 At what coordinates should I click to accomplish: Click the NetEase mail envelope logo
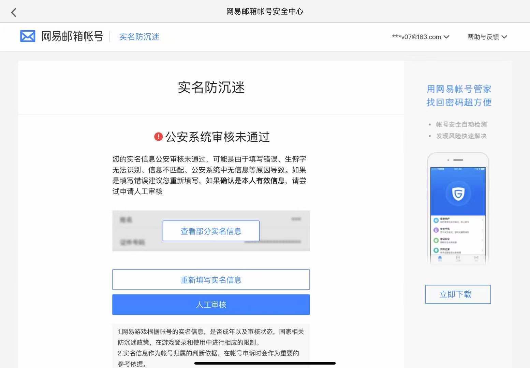coord(28,36)
